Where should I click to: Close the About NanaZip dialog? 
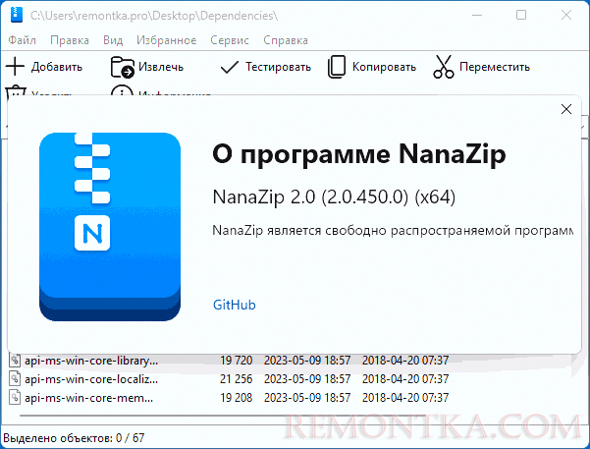click(x=565, y=109)
